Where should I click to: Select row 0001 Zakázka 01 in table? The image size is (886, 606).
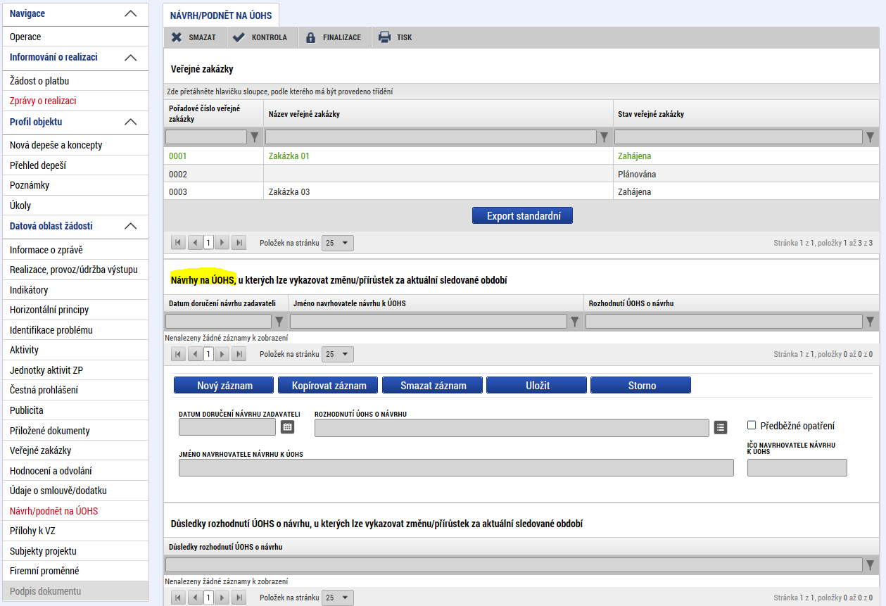point(521,156)
